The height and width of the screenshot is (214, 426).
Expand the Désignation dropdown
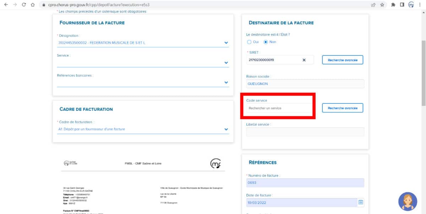pyautogui.click(x=226, y=43)
